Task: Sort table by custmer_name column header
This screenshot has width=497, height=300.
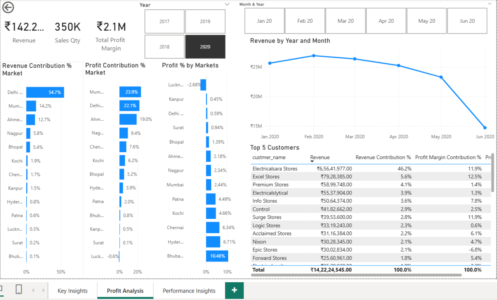Action: [x=269, y=157]
